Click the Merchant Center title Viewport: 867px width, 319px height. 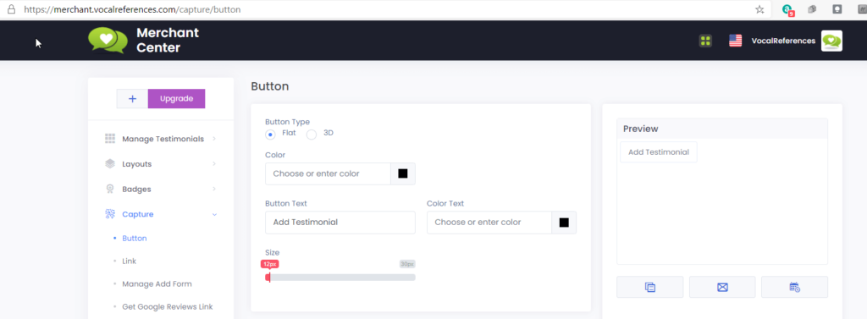click(x=168, y=41)
